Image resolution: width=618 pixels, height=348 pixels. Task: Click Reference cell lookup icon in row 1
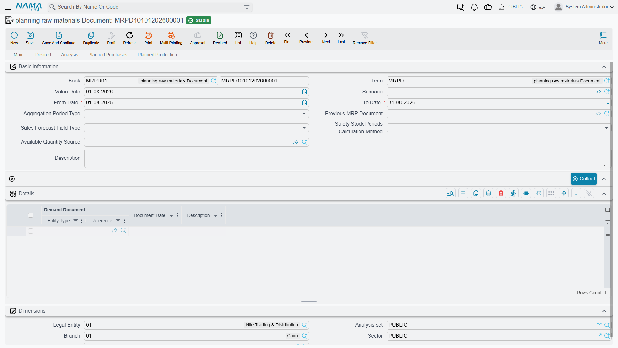123,230
